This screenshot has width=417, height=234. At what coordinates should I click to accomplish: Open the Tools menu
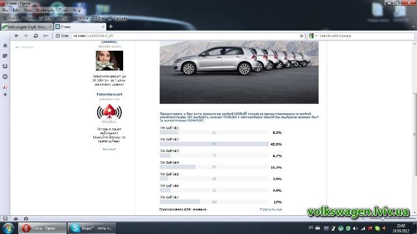coord(63,10)
